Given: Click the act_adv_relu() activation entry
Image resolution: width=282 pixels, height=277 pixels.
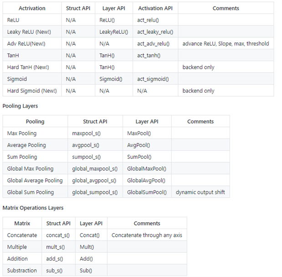Looking at the screenshot, I should [153, 44].
